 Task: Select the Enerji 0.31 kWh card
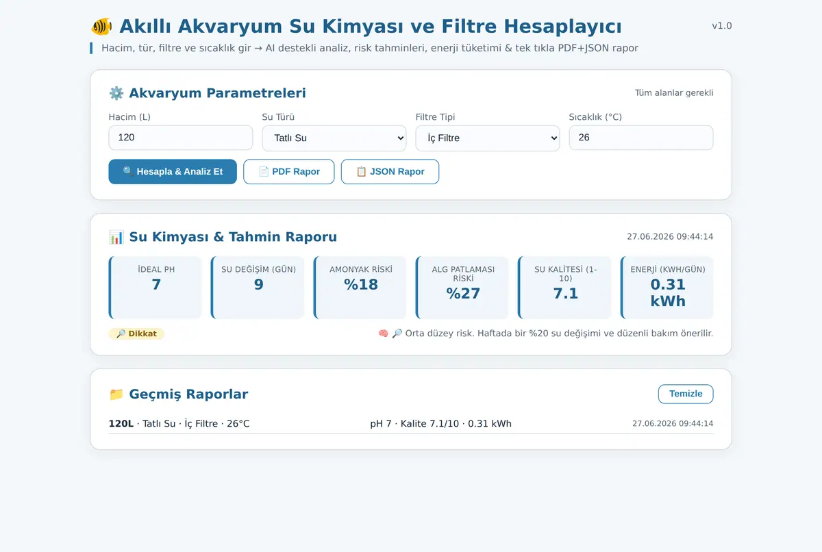point(667,288)
